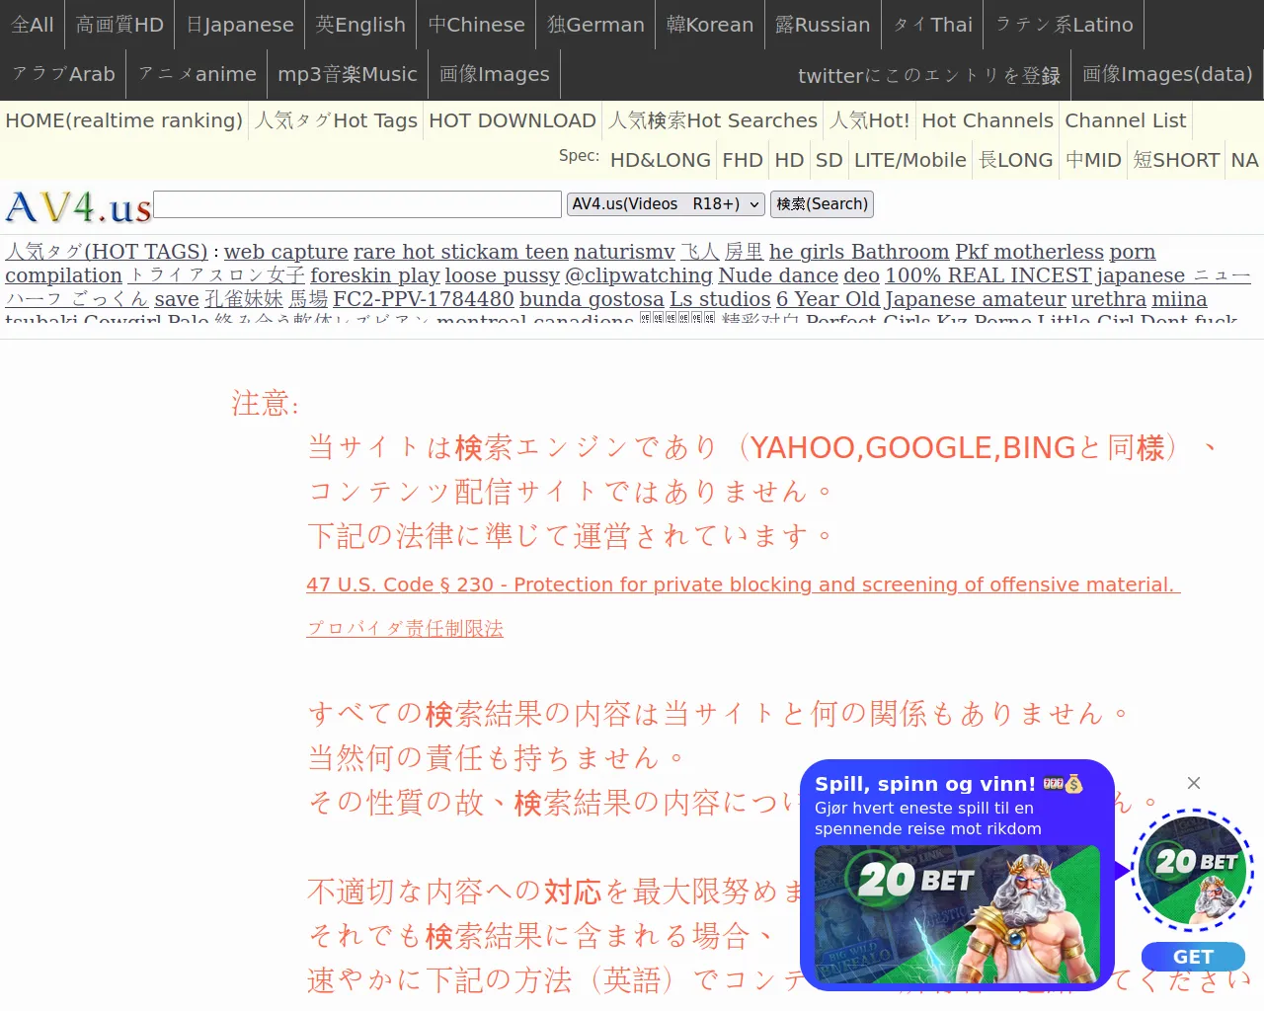Go to the 画像Images tab
The width and height of the screenshot is (1264, 1011).
[x=494, y=74]
